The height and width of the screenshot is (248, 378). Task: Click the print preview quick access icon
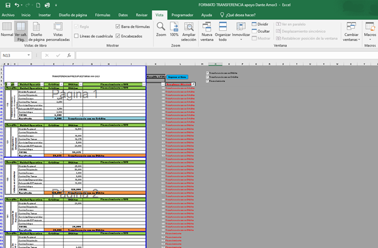coord(47,5)
